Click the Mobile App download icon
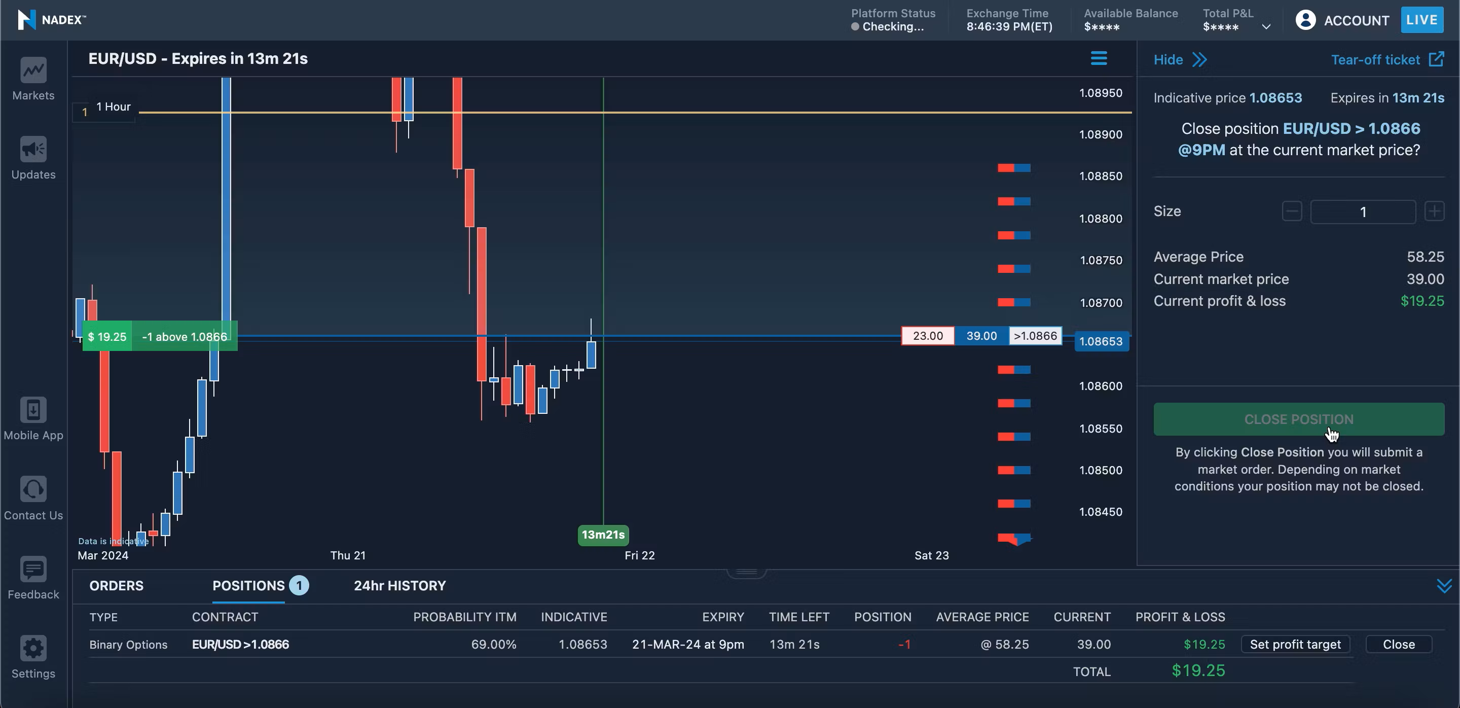1460x708 pixels. (x=33, y=410)
